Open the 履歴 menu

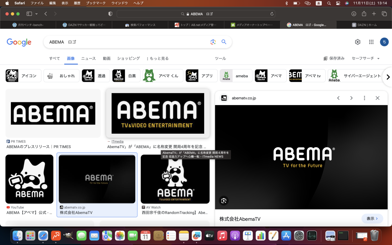(x=77, y=3)
